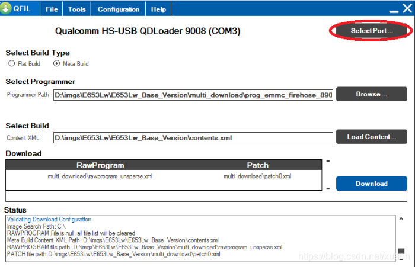Click the Patch column header
This screenshot has width=415, height=267.
258,165
